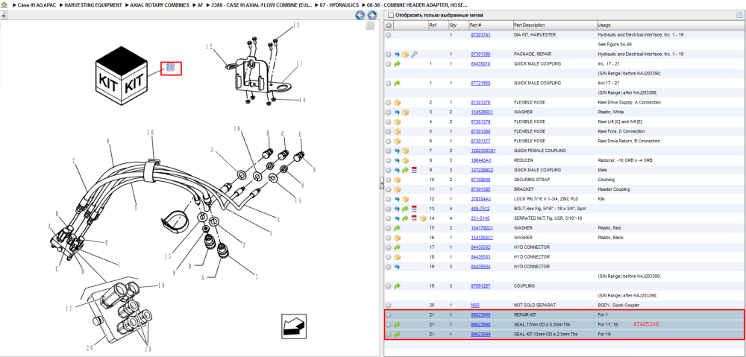746x357 pixels.
Task: Click green arrow for part 87721868
Action: 397,83
